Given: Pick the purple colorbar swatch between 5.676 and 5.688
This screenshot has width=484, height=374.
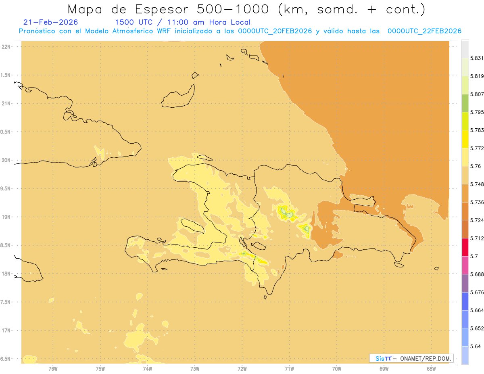Looking at the screenshot, I should pos(465,283).
